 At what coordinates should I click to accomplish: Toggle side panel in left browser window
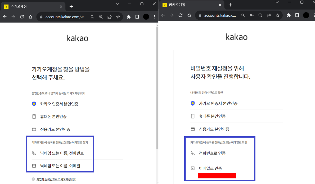click(137, 17)
